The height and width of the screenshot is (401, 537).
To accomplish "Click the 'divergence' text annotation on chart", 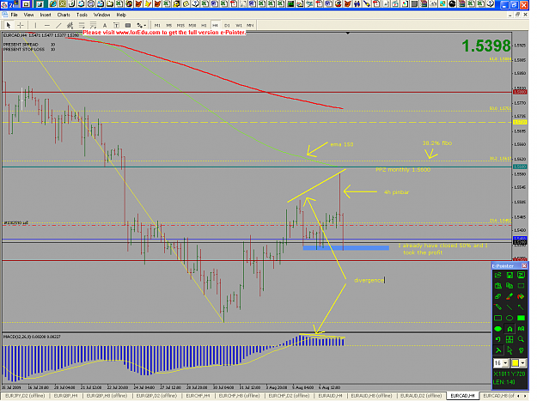I will click(x=369, y=280).
